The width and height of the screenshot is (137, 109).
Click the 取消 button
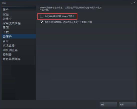[x=127, y=104]
